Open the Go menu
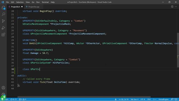Screen dimensions: 179x101 (33, 2)
